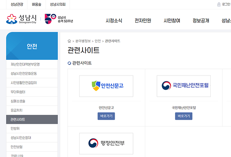
Task: Click 분야별정보 in the breadcrumb
Action: click(83, 41)
